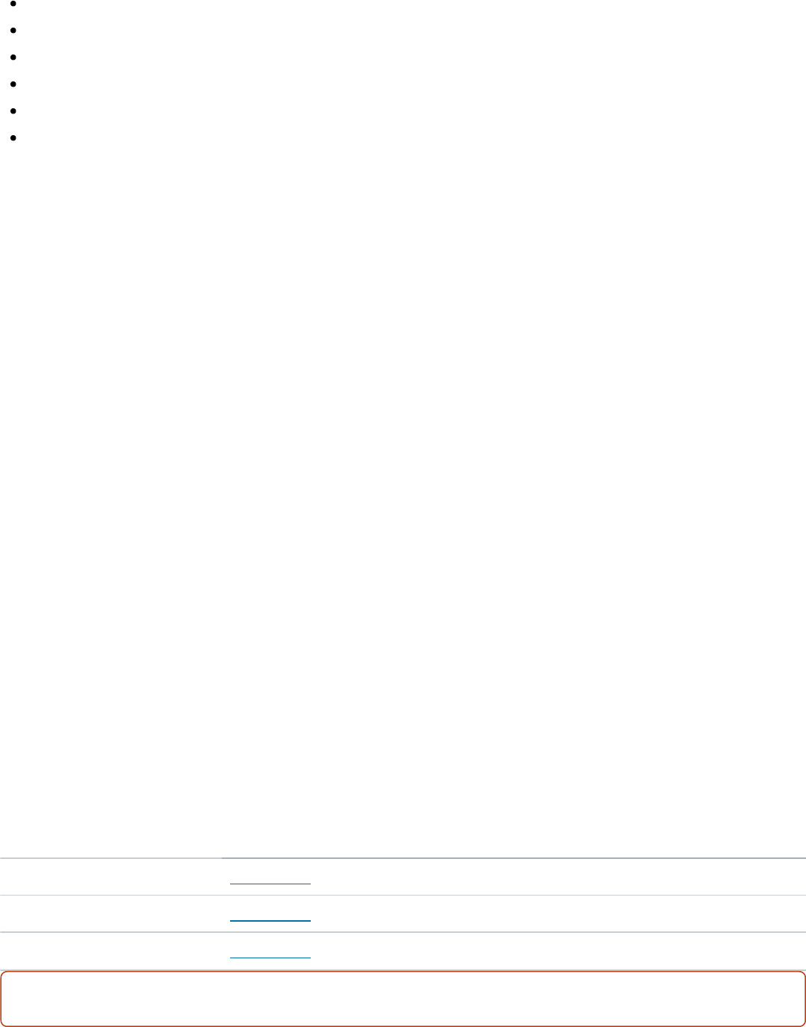
Task: Click the sixth and last bullet point
Action: [14, 138]
